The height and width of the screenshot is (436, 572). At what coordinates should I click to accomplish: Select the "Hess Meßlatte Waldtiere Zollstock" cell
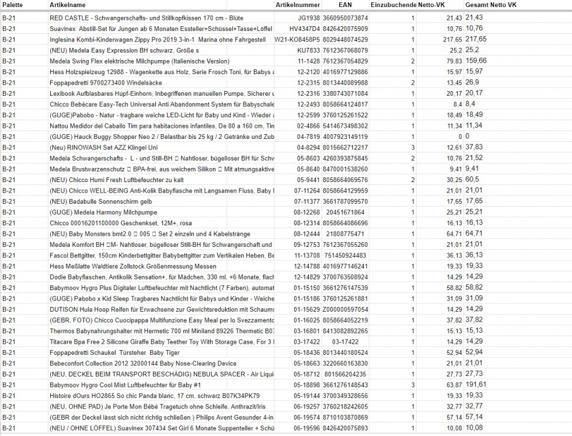point(133,266)
